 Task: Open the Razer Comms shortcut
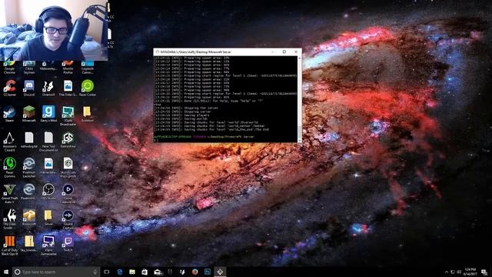point(9,168)
